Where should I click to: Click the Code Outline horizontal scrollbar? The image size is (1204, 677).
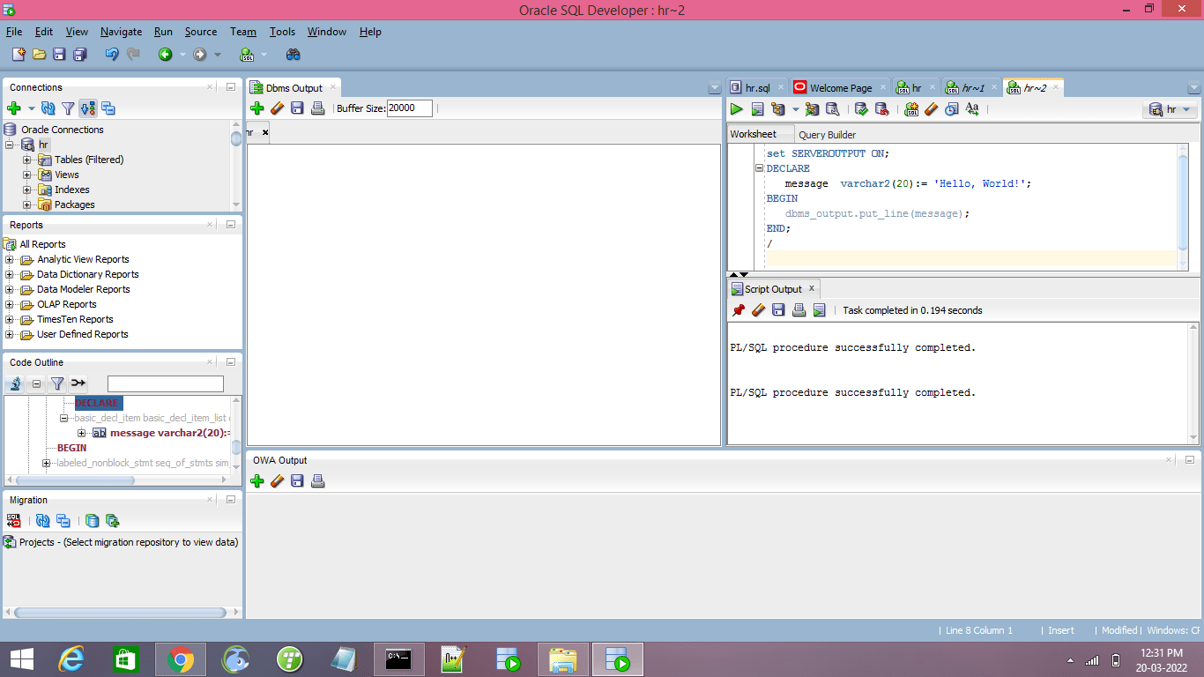click(77, 480)
